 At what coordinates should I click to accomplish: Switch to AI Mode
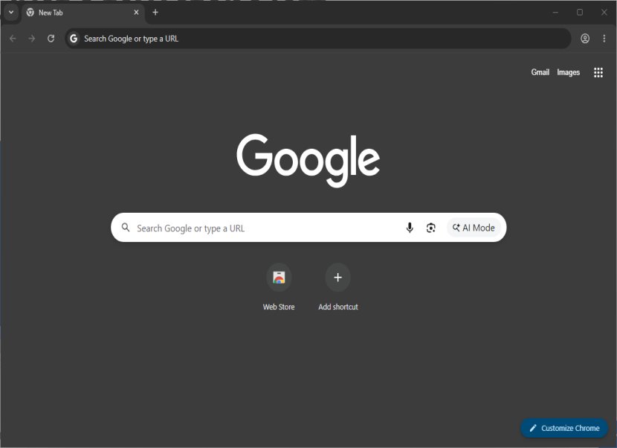click(x=474, y=228)
